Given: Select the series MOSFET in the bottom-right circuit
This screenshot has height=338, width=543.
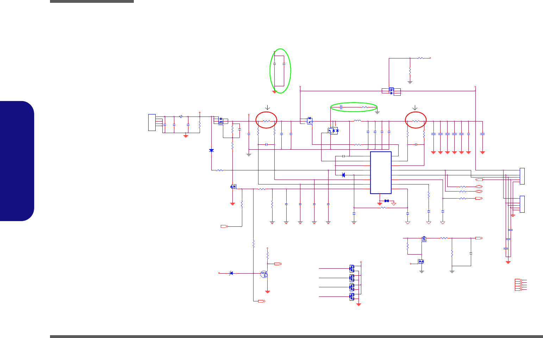Looking at the screenshot, I should coord(424,239).
